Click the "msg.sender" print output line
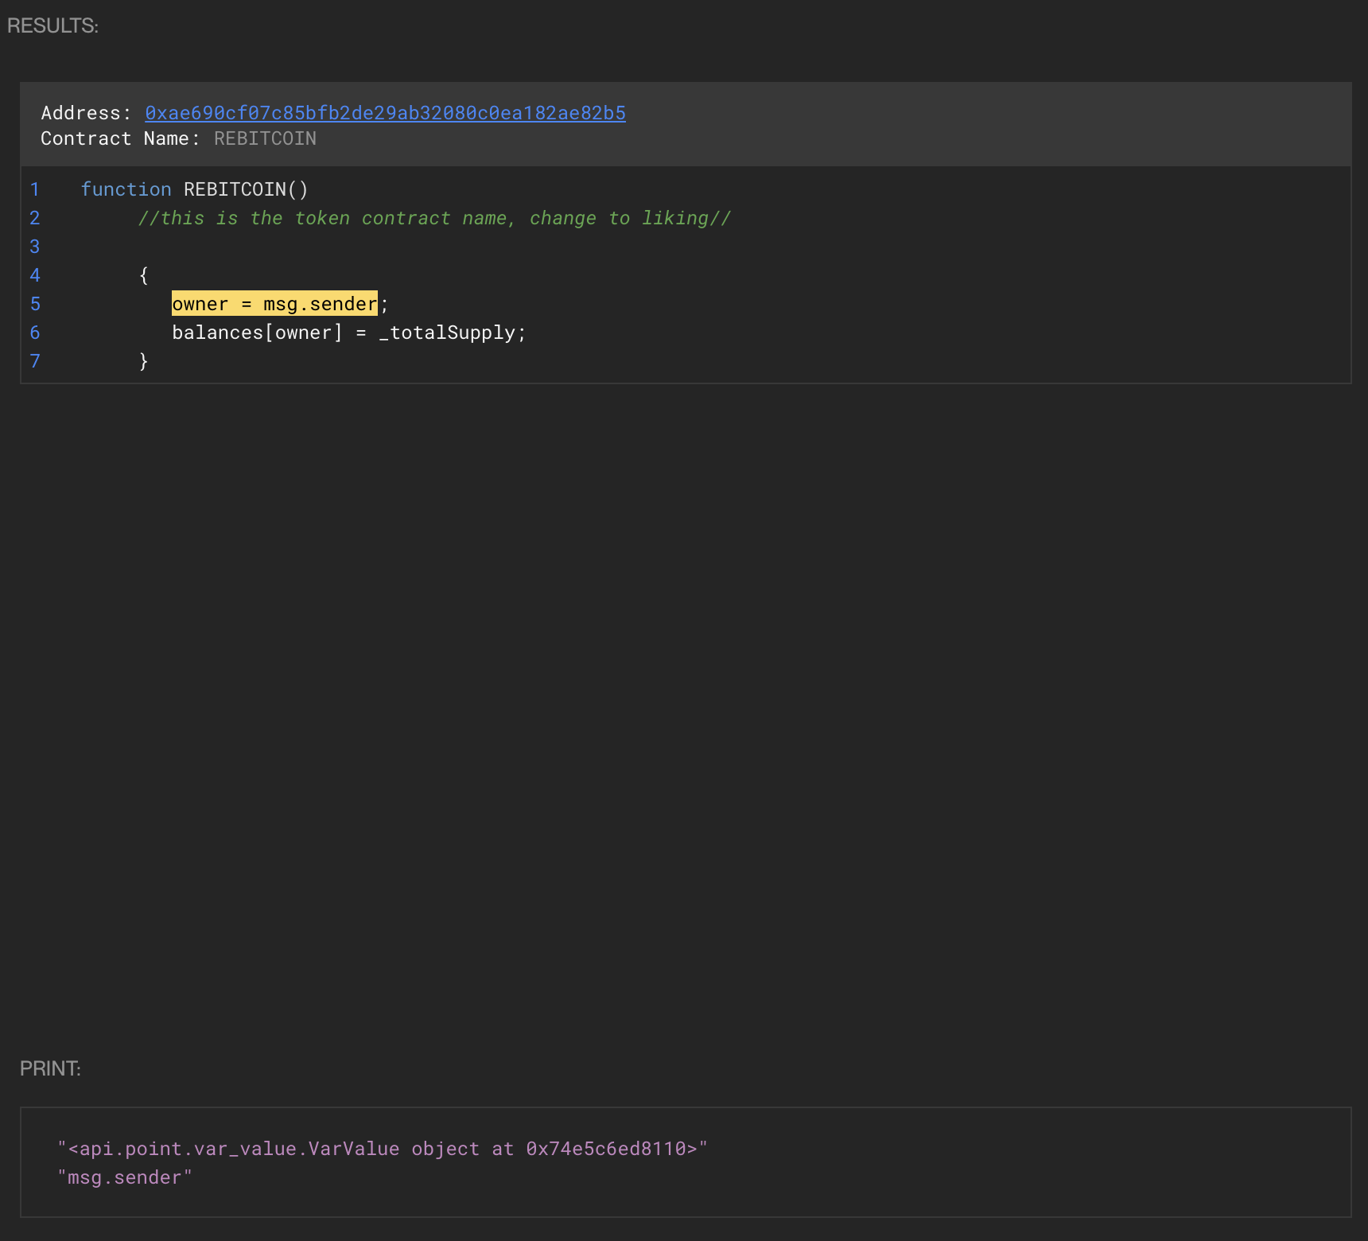 pos(125,1177)
